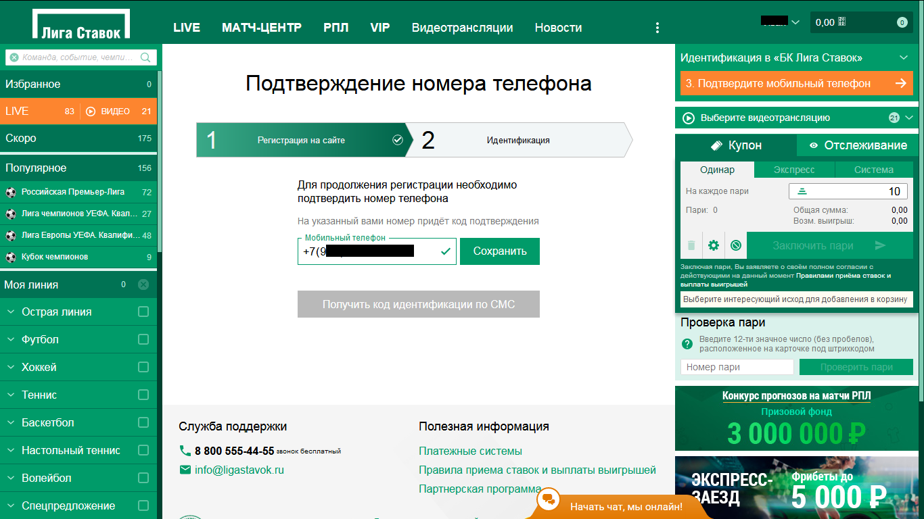Viewport: 924px width, 519px height.
Task: Expand the Футбол category chevron
Action: (x=10, y=339)
